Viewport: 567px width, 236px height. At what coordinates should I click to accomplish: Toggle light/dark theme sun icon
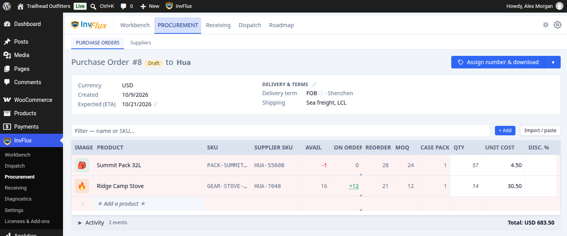coord(546,25)
